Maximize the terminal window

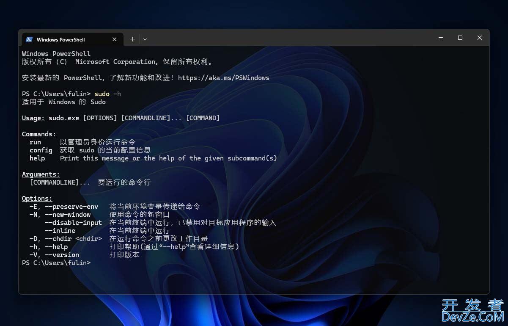[x=460, y=38]
